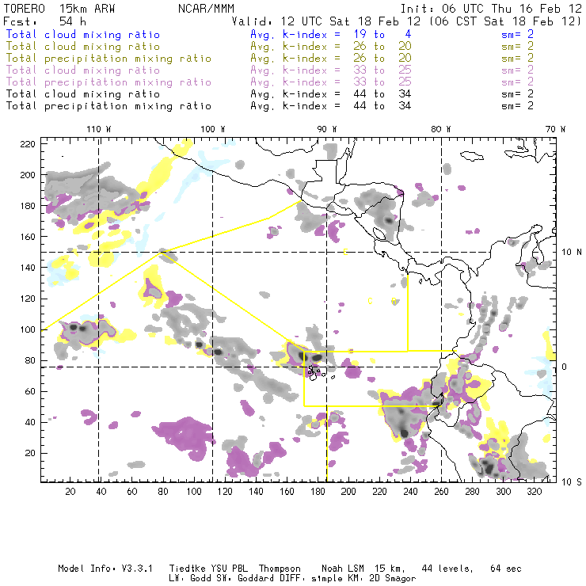
Task: Click the '64 sec' timestep text
Action: [x=506, y=569]
